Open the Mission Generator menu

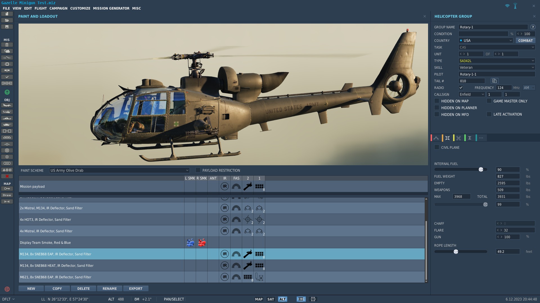click(111, 8)
